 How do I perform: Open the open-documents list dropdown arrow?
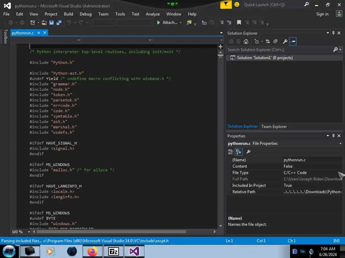tap(221, 33)
